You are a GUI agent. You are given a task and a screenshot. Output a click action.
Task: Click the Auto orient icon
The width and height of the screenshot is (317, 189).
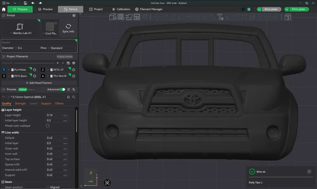[129, 17]
